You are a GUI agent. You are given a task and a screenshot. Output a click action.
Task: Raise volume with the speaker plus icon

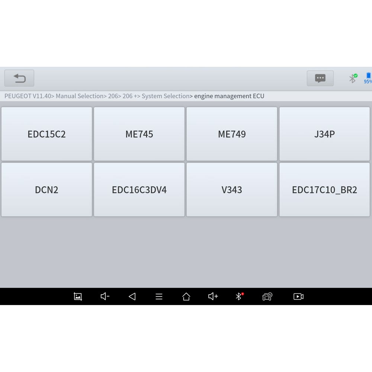click(x=213, y=296)
